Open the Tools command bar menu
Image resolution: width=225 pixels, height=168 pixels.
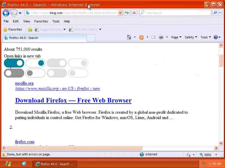(206, 37)
